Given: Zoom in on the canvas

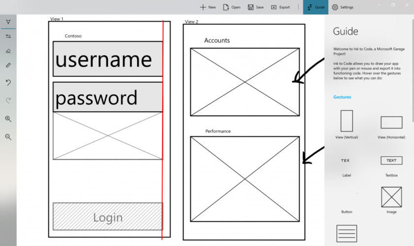Looking at the screenshot, I should coord(8,119).
